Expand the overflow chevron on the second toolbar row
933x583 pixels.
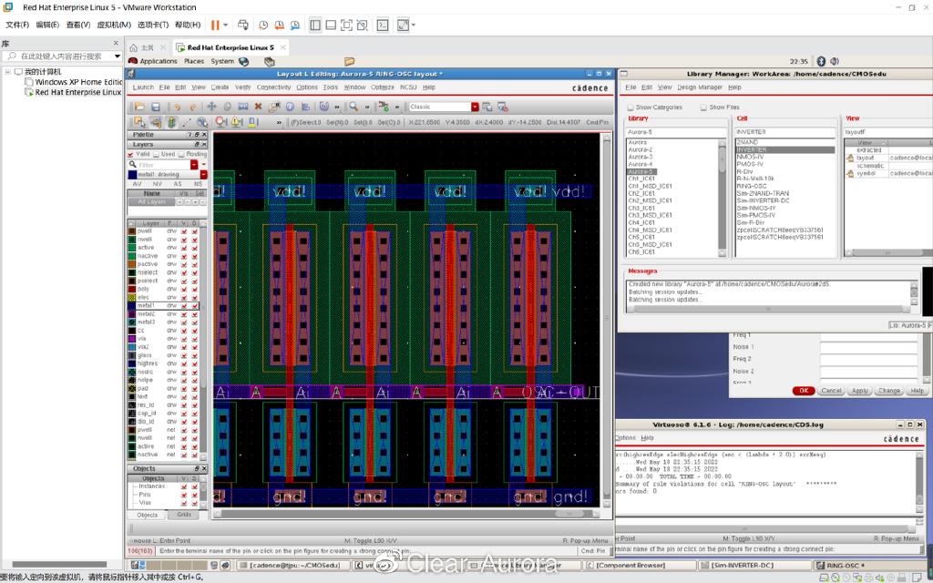[279, 123]
